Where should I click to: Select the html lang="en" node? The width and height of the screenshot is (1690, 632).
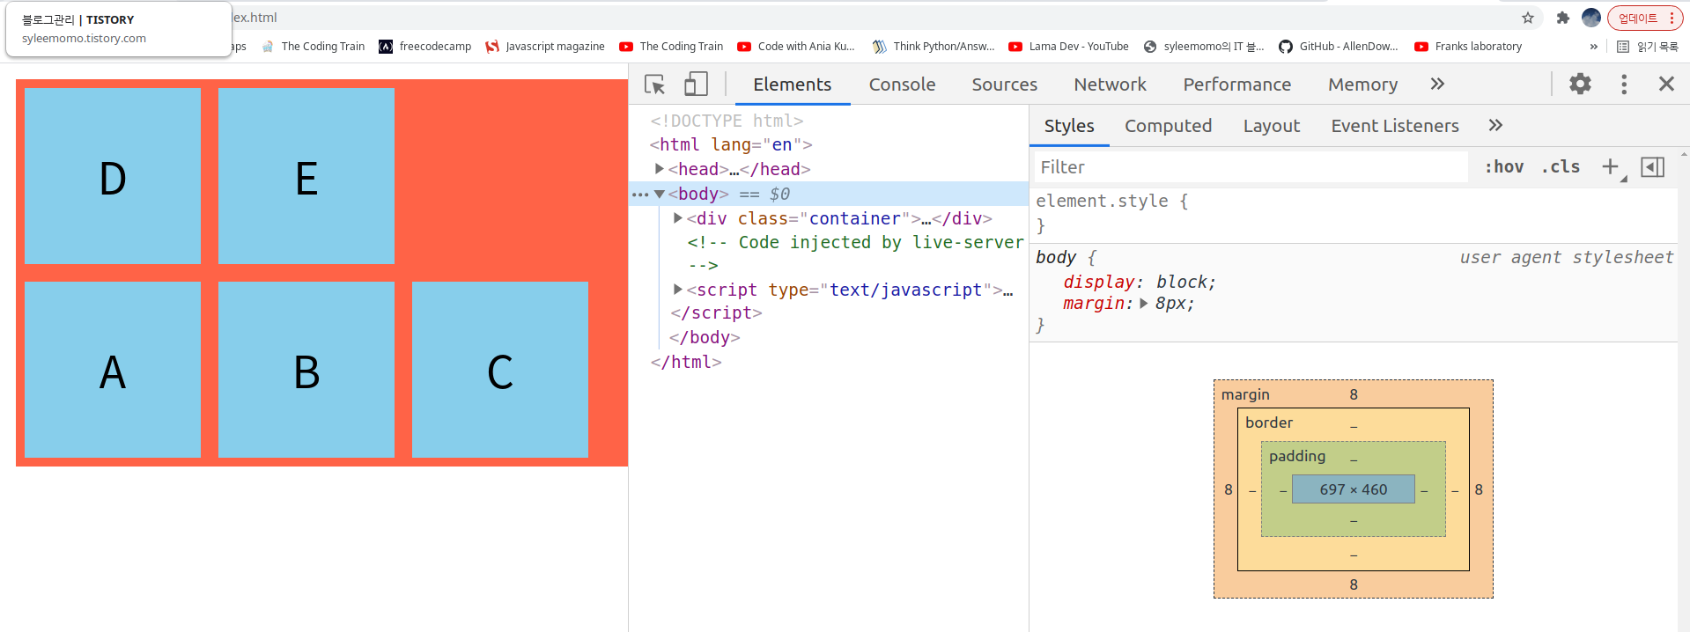[731, 144]
